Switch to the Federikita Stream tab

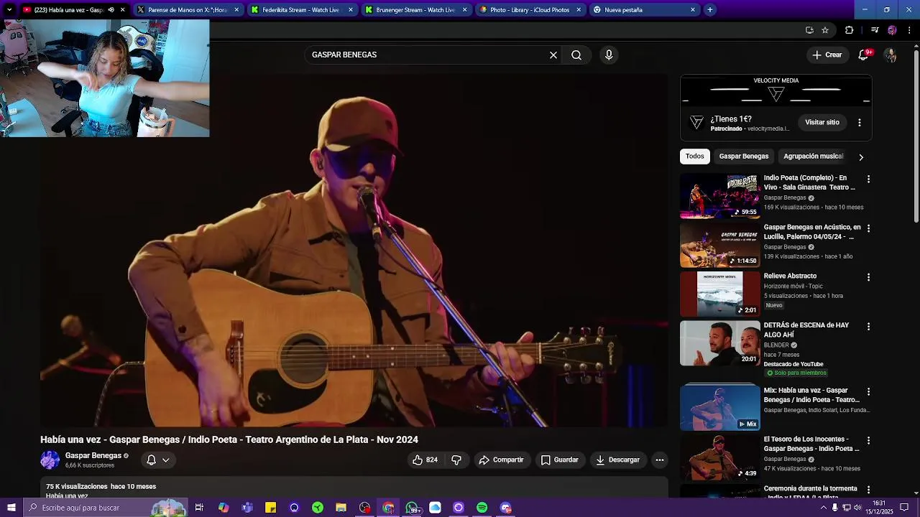301,10
